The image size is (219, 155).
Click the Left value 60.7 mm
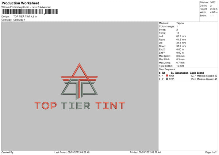tap(181, 36)
